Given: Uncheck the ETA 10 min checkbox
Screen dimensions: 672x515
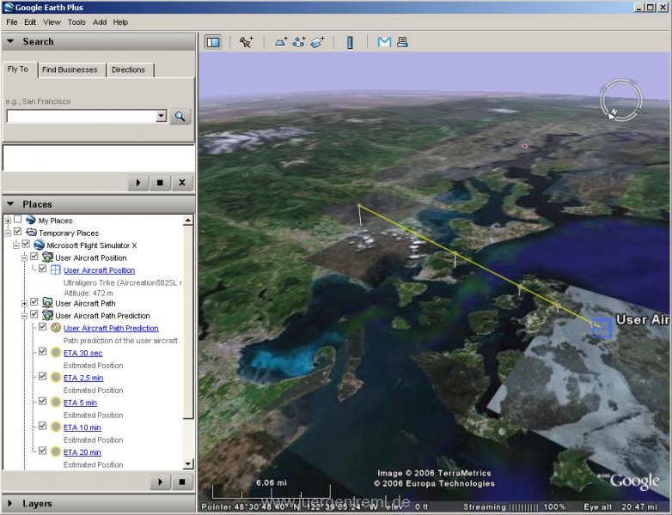Looking at the screenshot, I should (x=42, y=426).
